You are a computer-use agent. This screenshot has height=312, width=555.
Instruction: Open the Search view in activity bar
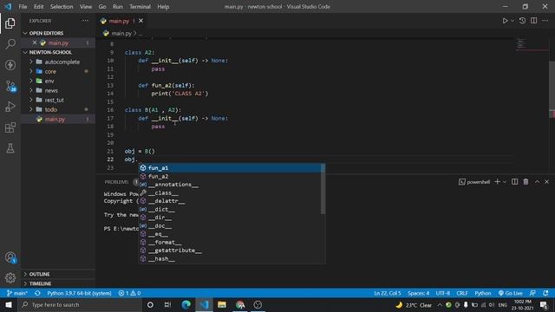coord(10,44)
